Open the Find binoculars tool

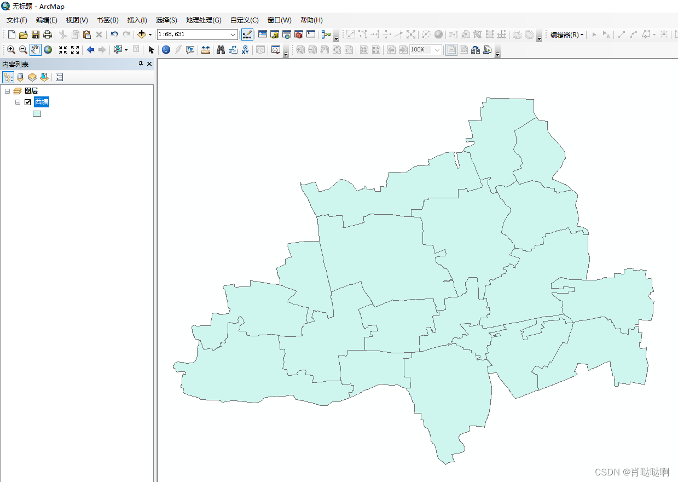point(221,50)
